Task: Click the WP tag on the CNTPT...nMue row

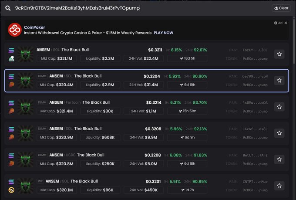Action: point(40,181)
